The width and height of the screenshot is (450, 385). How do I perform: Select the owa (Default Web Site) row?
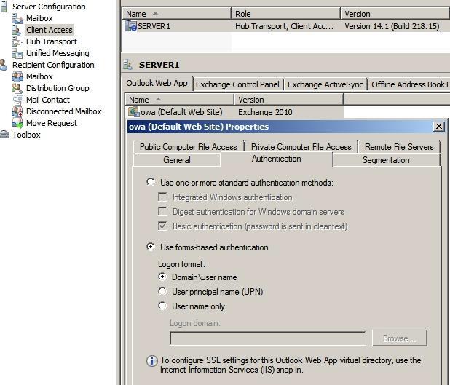234,112
